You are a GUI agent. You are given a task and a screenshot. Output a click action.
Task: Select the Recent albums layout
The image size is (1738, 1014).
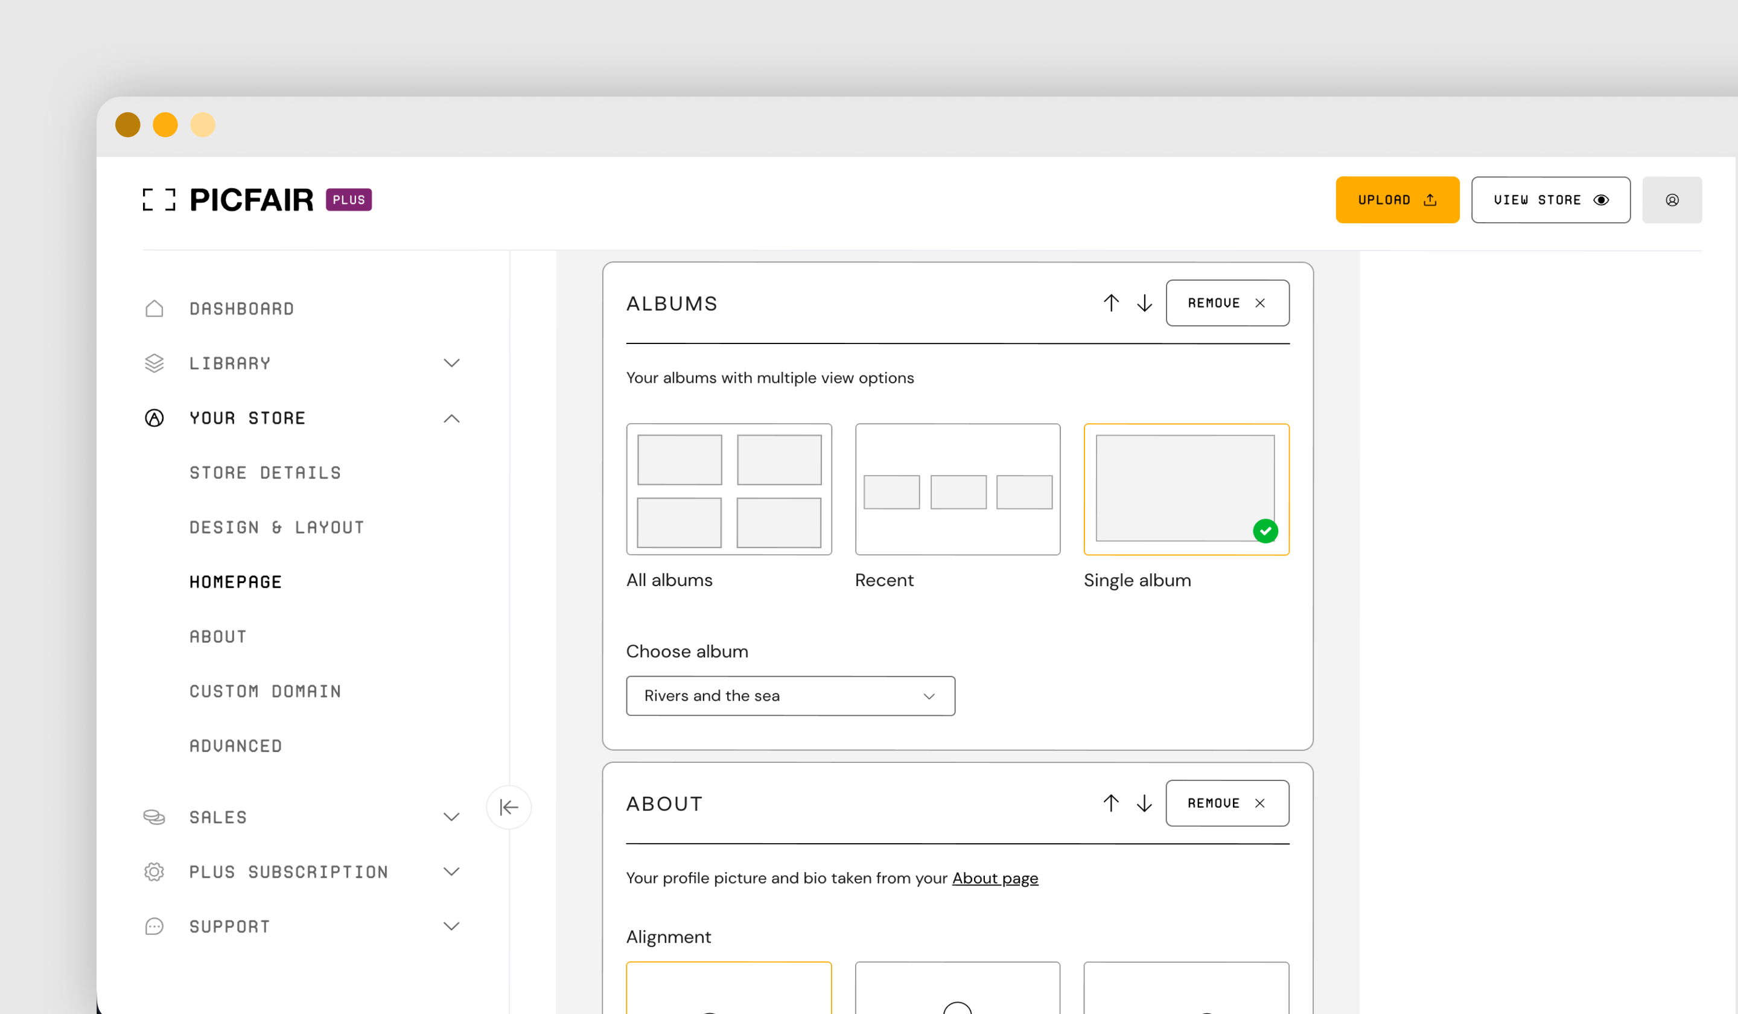click(958, 489)
